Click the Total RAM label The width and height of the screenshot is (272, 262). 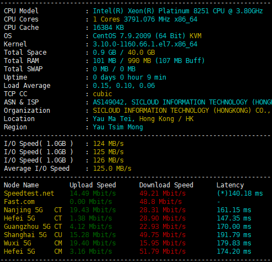coord(22,61)
